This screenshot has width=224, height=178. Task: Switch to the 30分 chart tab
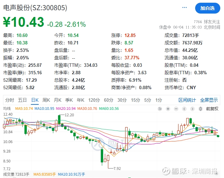[x=122, y=100]
